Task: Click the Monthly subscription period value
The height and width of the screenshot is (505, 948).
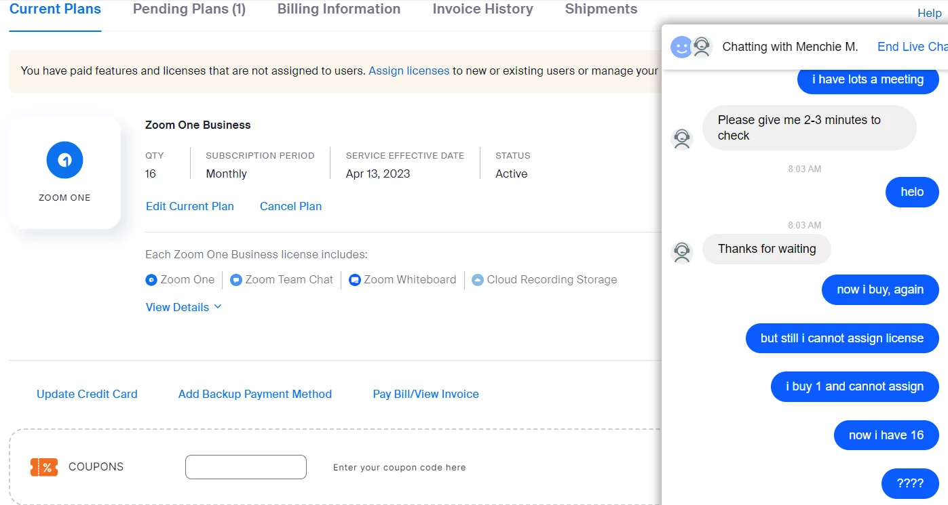Action: click(x=227, y=174)
